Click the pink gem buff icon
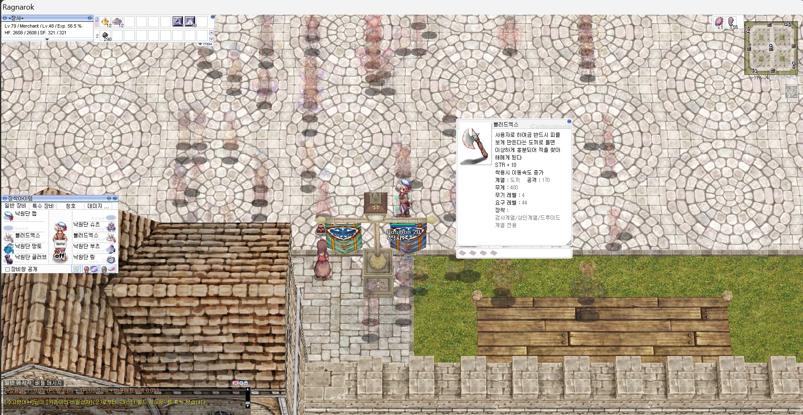Screen dimensions: 803x415 [719, 22]
